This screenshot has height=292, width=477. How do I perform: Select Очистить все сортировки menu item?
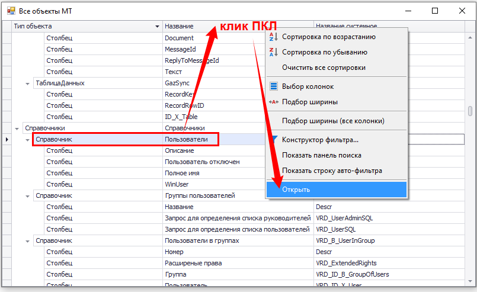[324, 68]
